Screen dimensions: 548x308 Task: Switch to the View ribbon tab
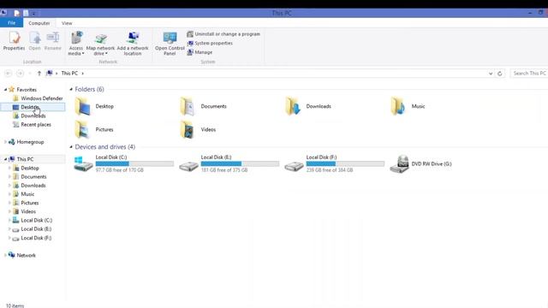coord(67,23)
